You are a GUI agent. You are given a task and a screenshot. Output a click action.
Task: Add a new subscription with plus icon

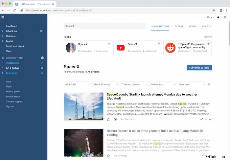42,58
